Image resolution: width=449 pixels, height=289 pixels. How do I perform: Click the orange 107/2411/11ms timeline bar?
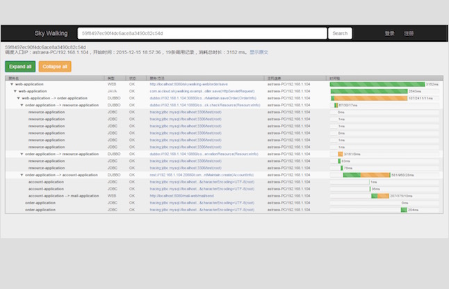[370, 98]
